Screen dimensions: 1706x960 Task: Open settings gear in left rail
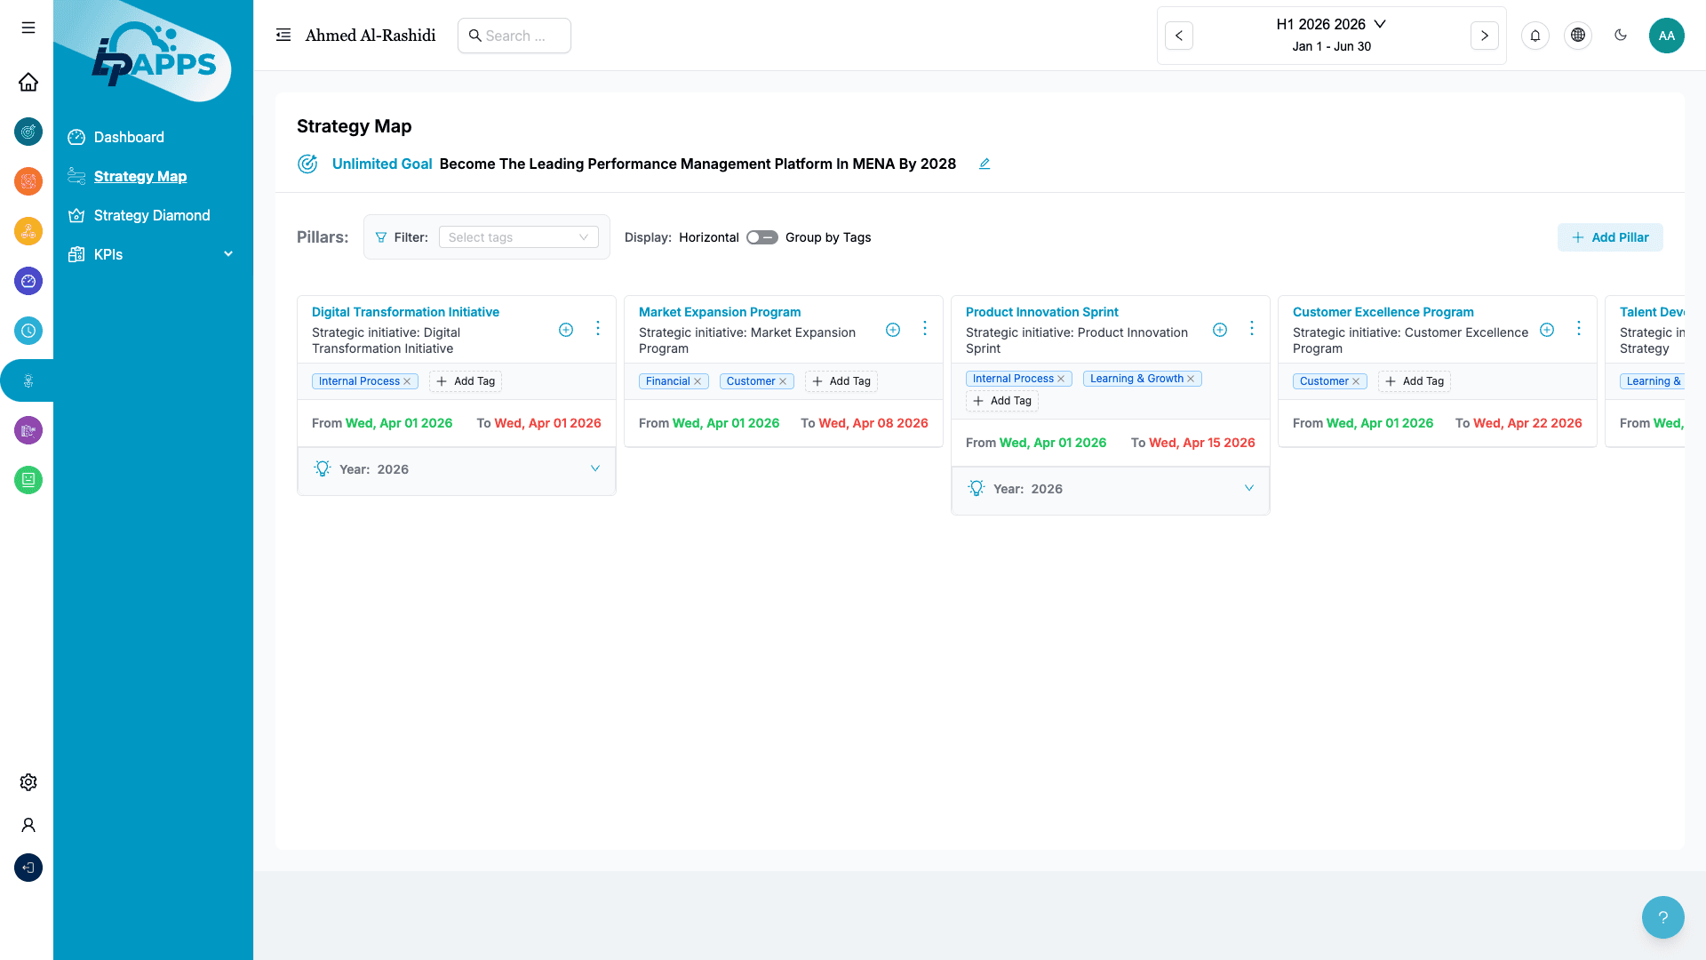tap(28, 782)
